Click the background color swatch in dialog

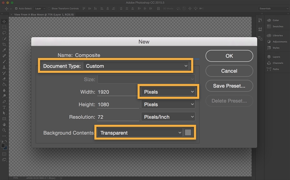click(188, 133)
